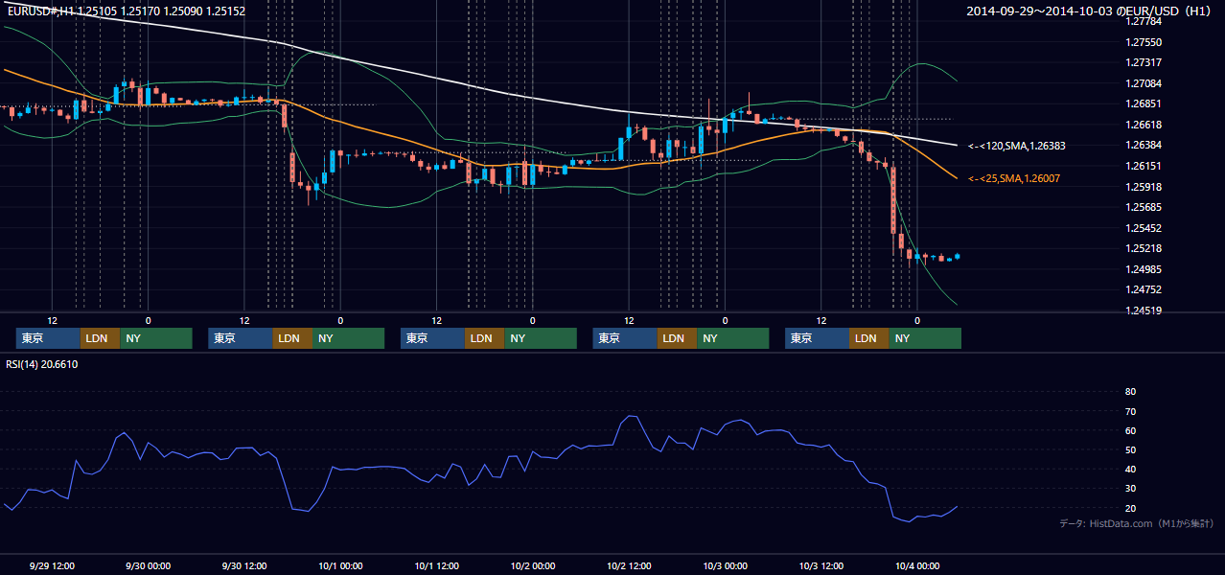Select the 10/1 12:00 date label
This screenshot has width=1225, height=575.
point(436,565)
